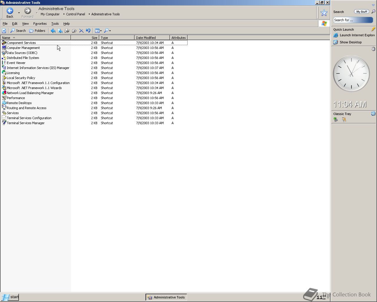Click the Search for... input field
Image resolution: width=377 pixels, height=302 pixels.
[x=353, y=20]
